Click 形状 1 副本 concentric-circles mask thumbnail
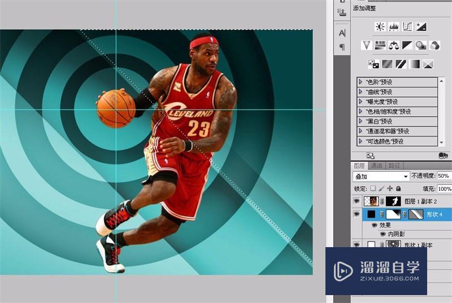This screenshot has width=452, height=303. coord(393,244)
